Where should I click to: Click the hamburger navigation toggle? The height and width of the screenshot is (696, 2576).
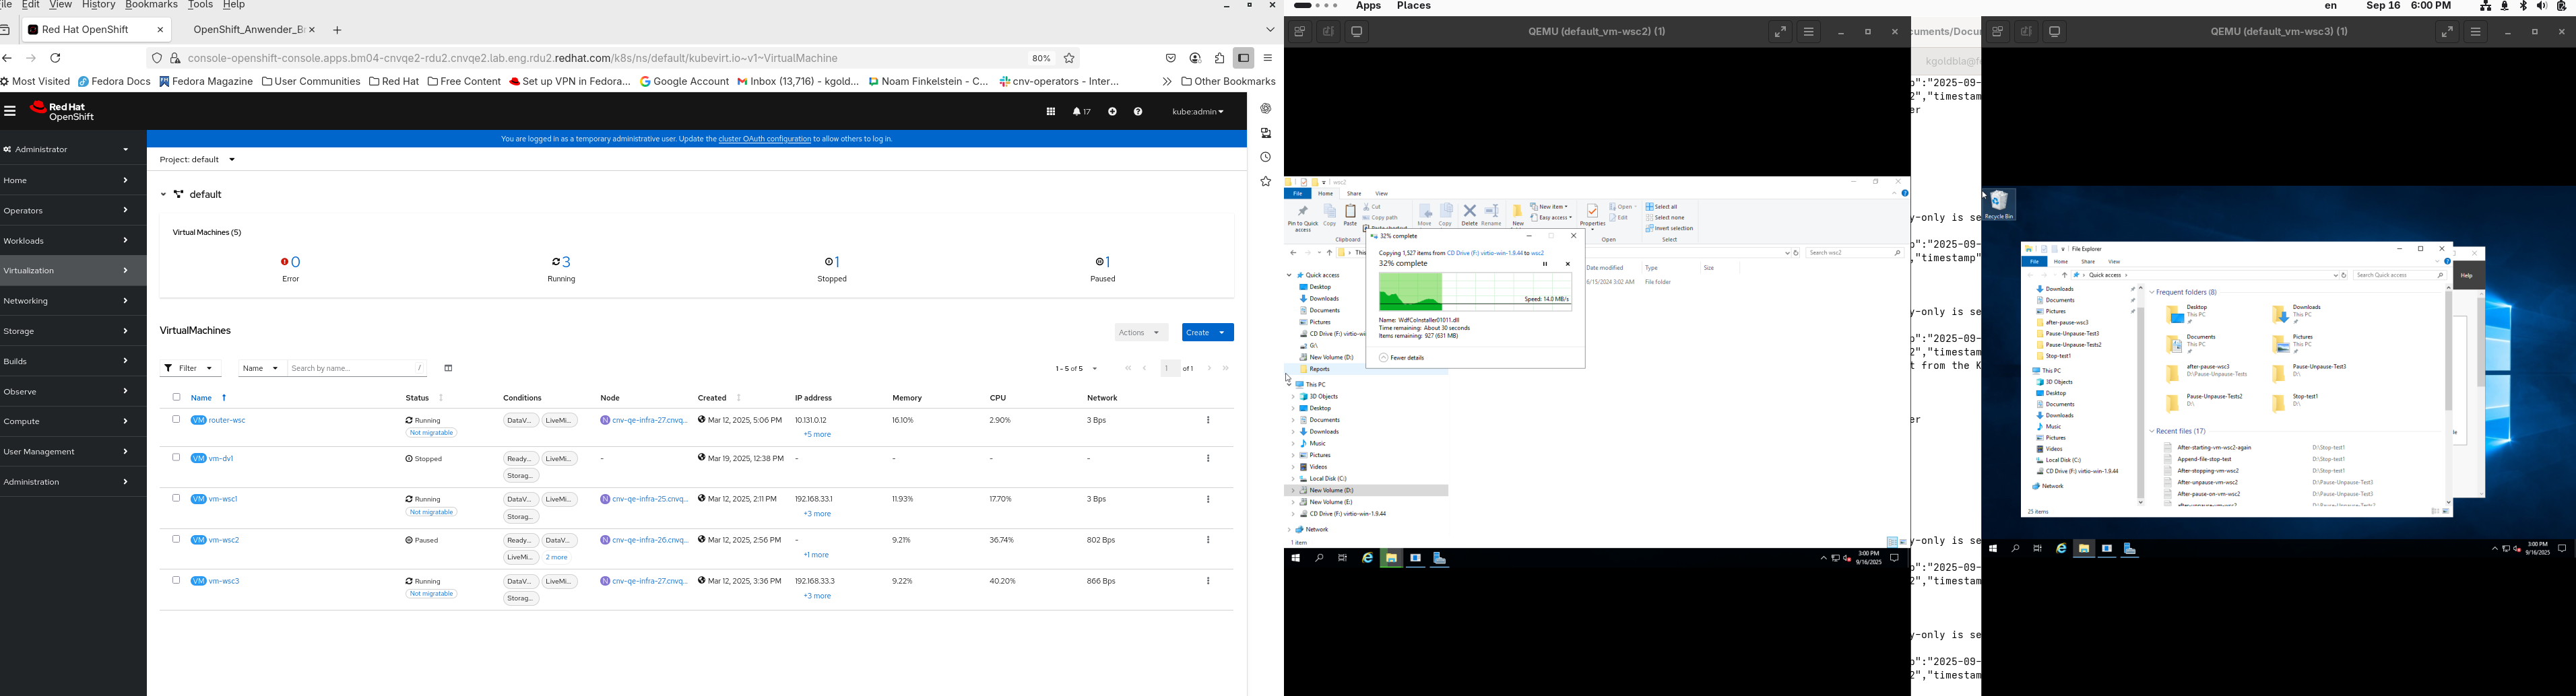10,112
